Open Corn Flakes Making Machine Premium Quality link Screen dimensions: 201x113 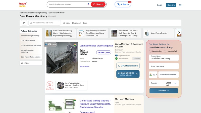tap(95, 104)
